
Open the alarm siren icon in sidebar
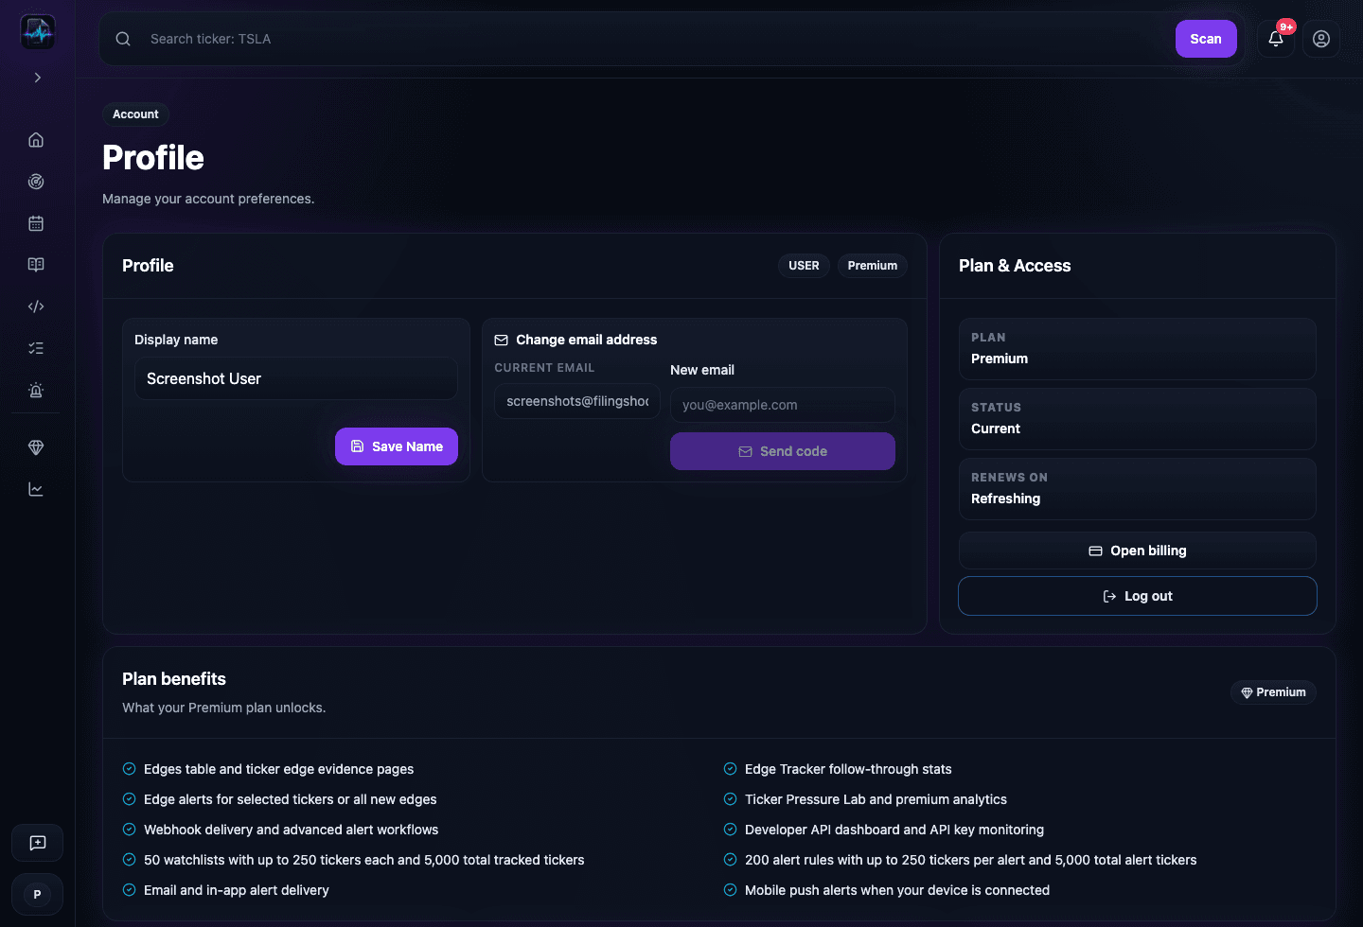36,390
